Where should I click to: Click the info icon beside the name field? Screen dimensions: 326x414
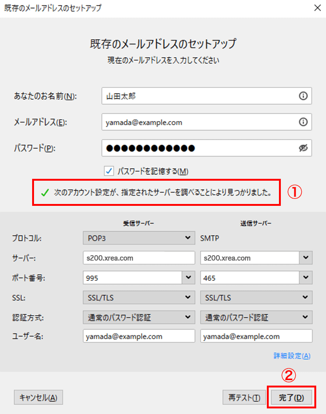(303, 96)
